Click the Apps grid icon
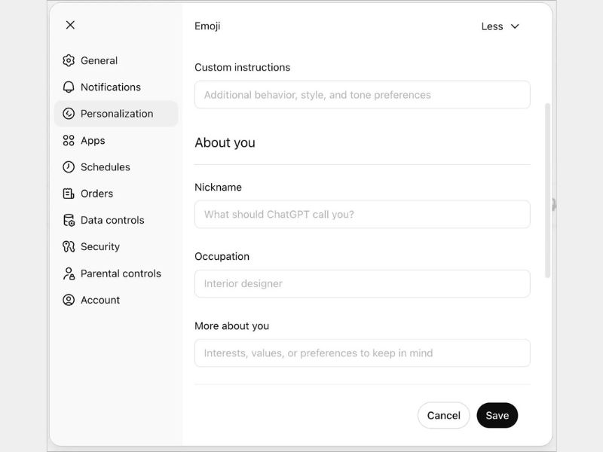 click(x=69, y=141)
